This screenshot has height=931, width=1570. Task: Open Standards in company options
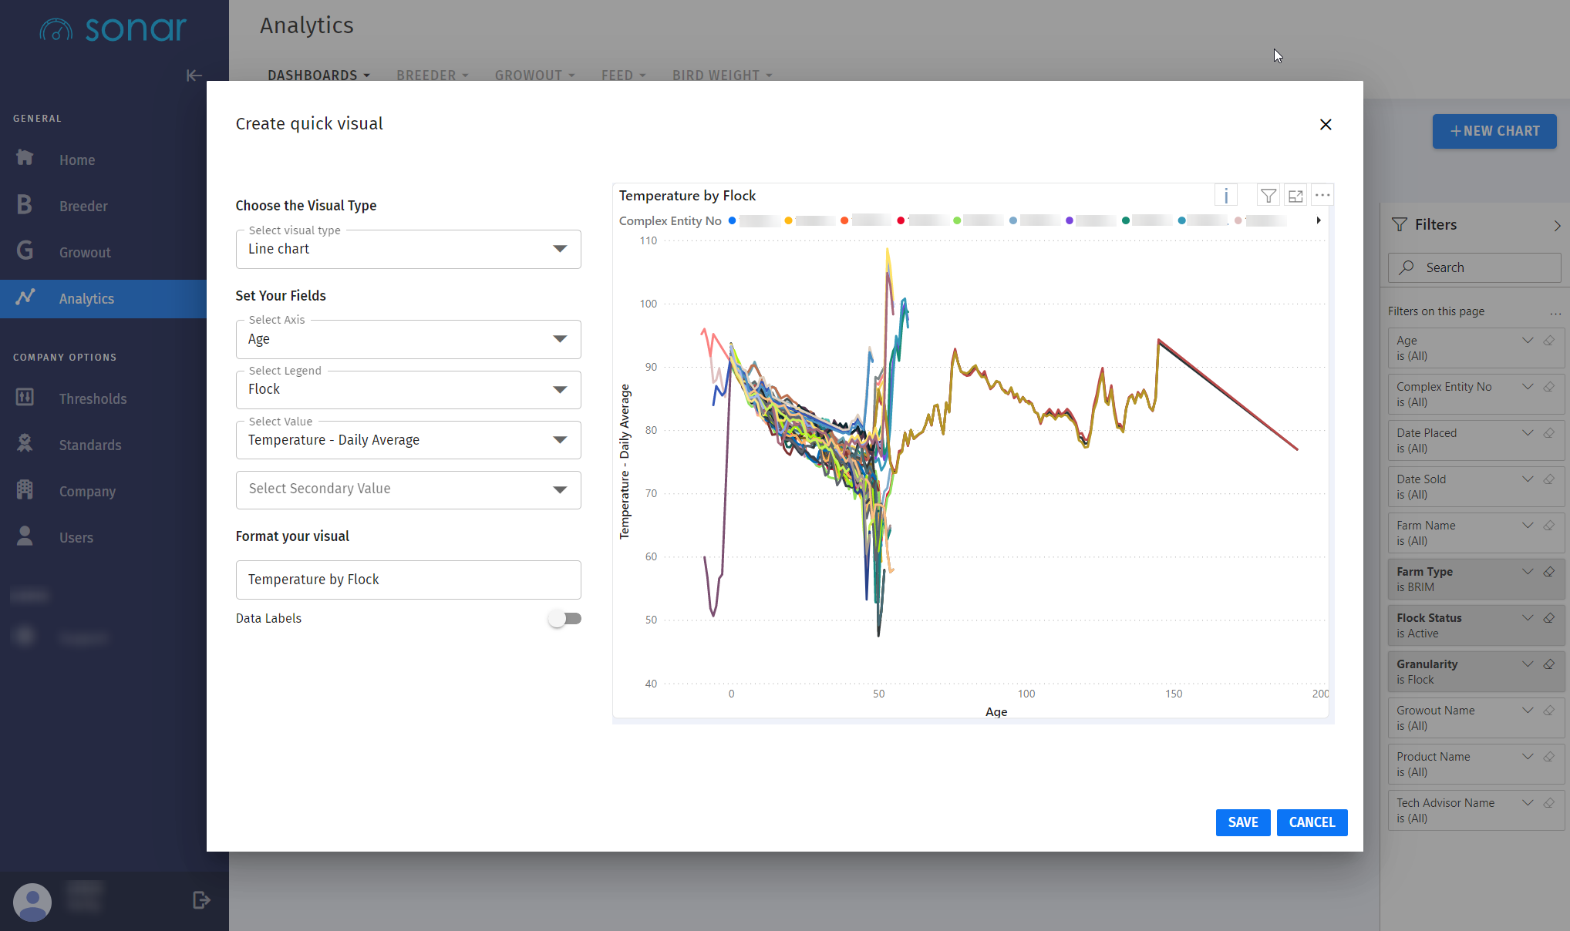tap(89, 445)
